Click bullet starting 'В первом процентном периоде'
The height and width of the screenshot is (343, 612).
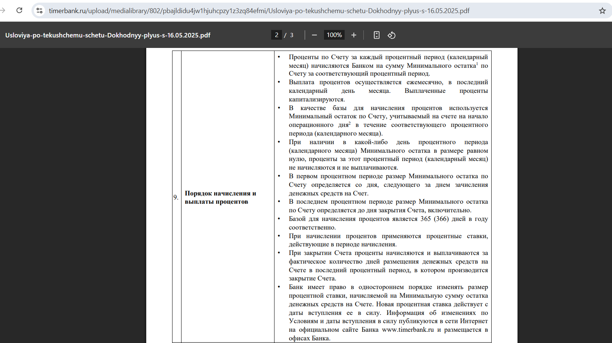(x=388, y=185)
